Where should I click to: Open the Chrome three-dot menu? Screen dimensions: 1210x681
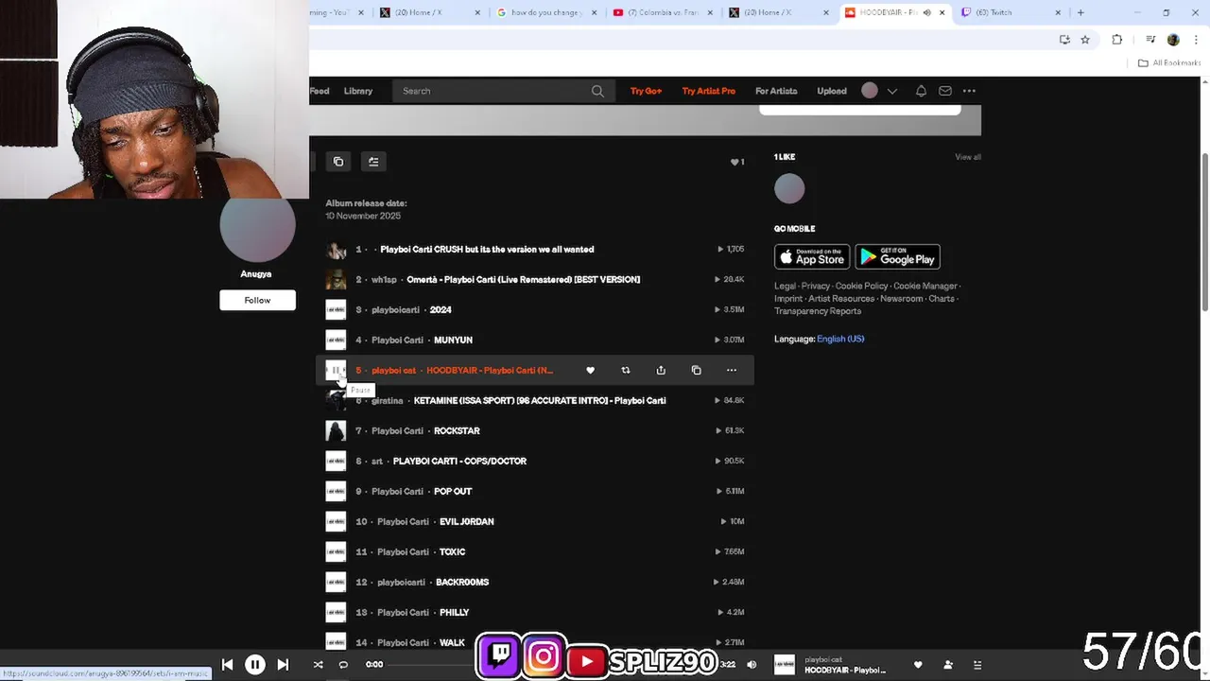(x=1194, y=40)
